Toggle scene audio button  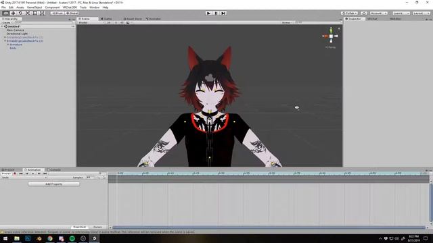tap(122, 22)
